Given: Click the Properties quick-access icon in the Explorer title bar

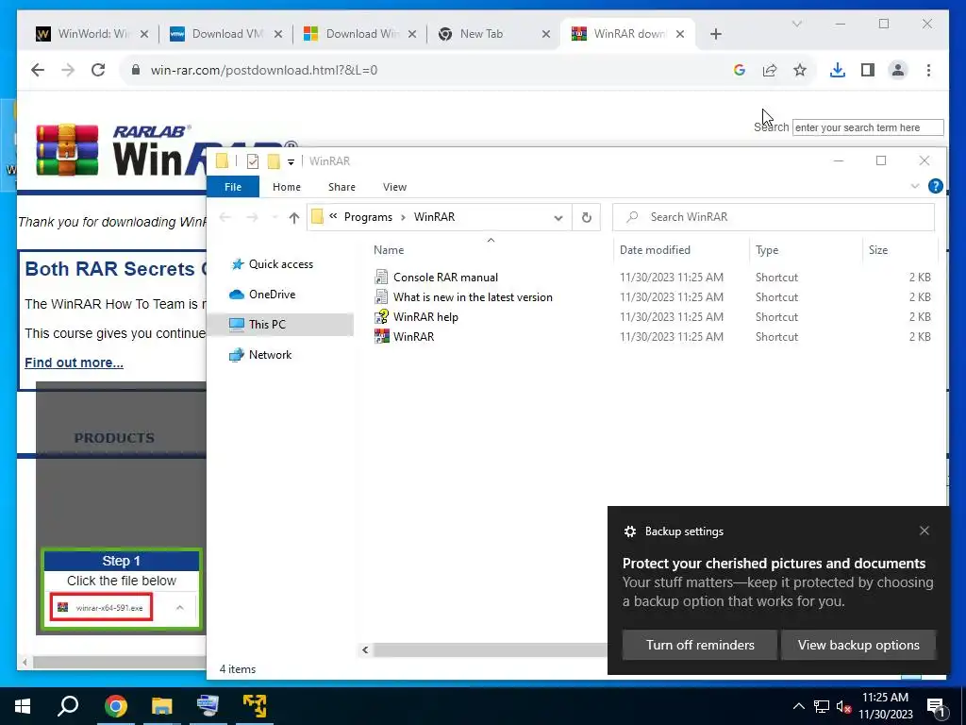Looking at the screenshot, I should (253, 161).
